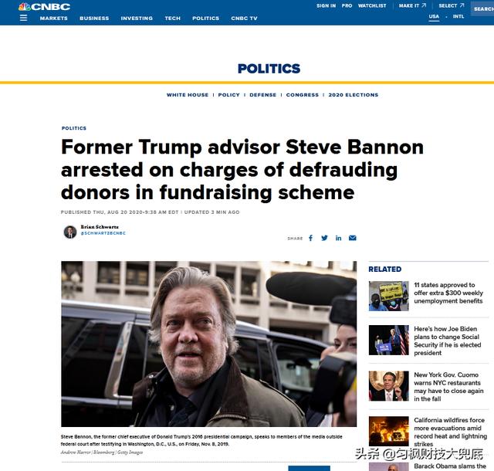Switch to the USA edition
The height and width of the screenshot is (471, 494).
[x=434, y=16]
